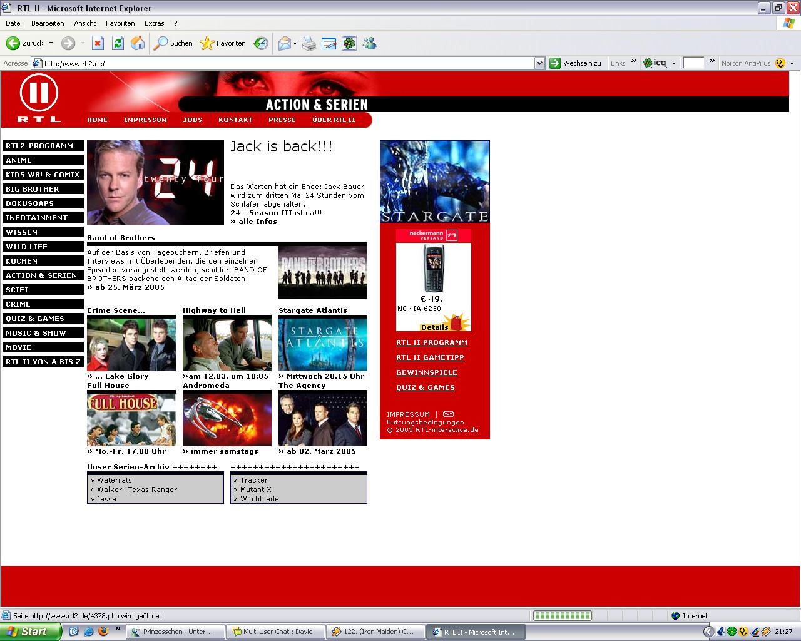Print the page with the printer icon
Image resolution: width=801 pixels, height=641 pixels.
[309, 43]
